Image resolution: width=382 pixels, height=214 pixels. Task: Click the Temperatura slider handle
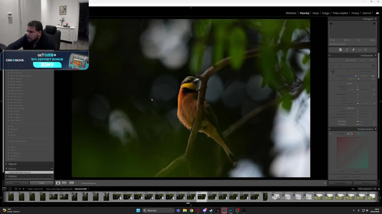pos(356,76)
